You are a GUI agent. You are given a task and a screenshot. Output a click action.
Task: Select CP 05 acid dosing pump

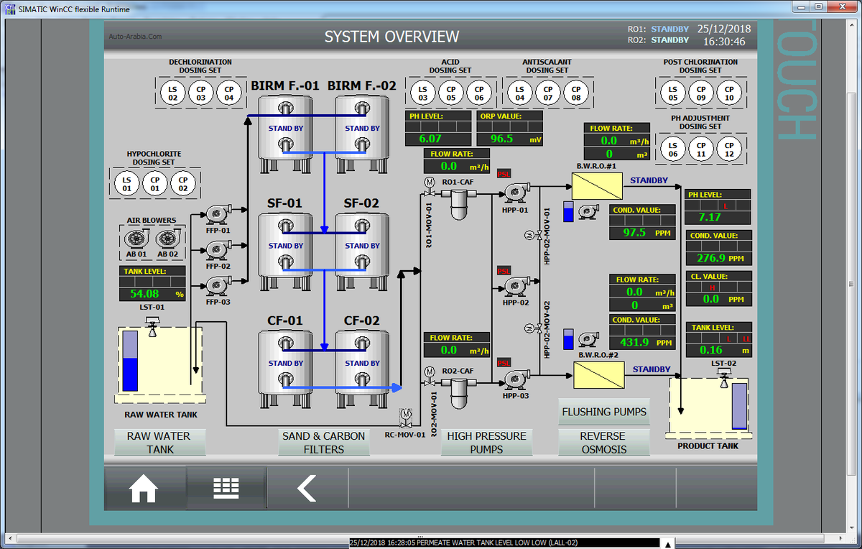tap(451, 93)
